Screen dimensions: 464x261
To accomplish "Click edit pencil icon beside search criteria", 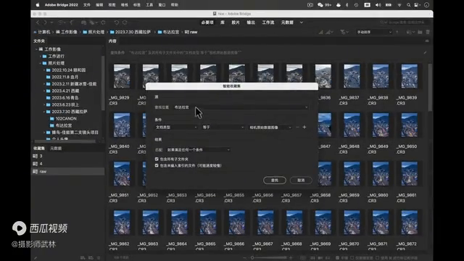I will coord(425,53).
